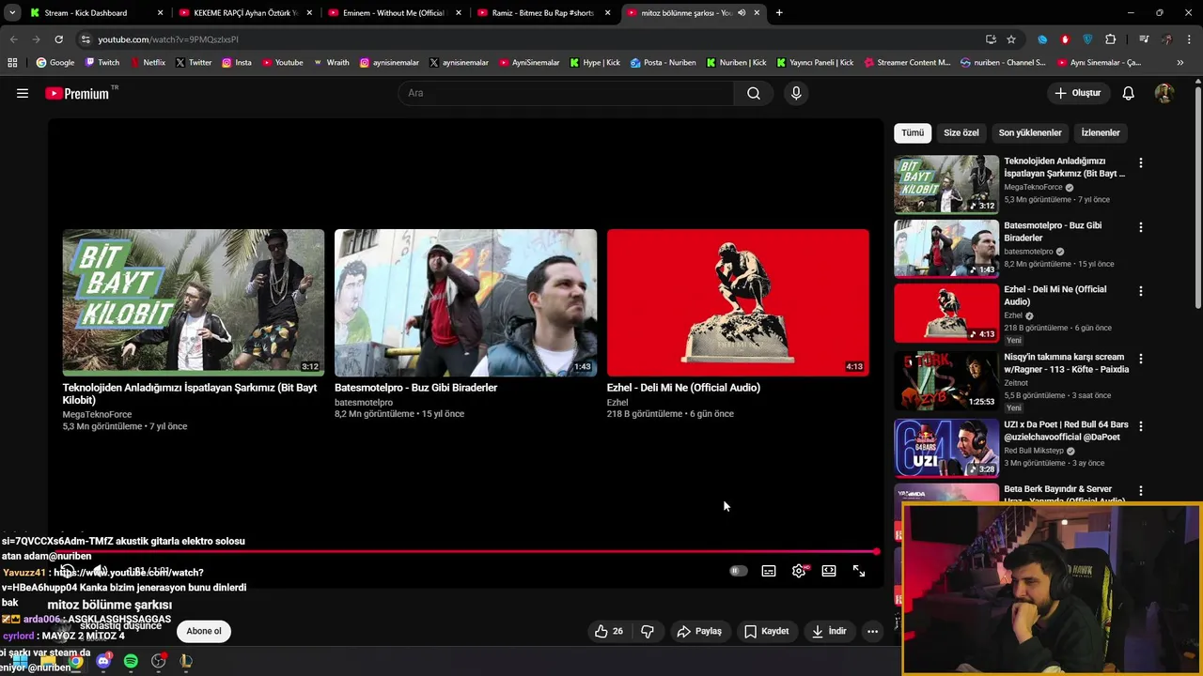Viewport: 1203px width, 676px height.
Task: Toggle subtitles captions button in player
Action: point(769,571)
